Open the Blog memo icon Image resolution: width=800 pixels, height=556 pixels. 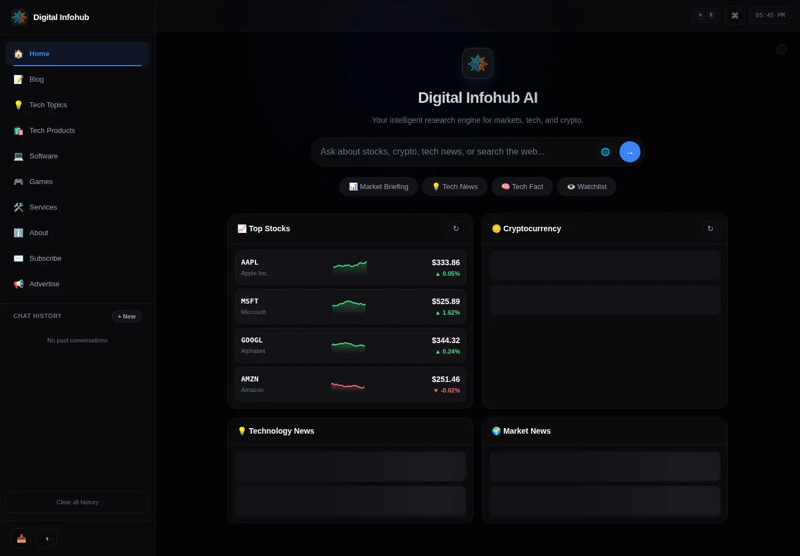tap(18, 80)
